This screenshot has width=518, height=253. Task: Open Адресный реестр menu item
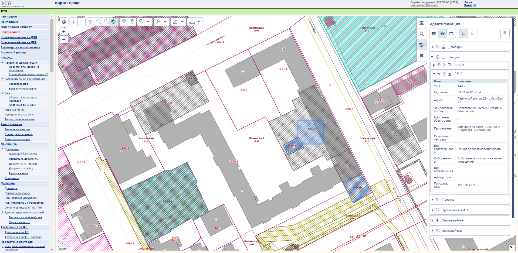(13, 53)
